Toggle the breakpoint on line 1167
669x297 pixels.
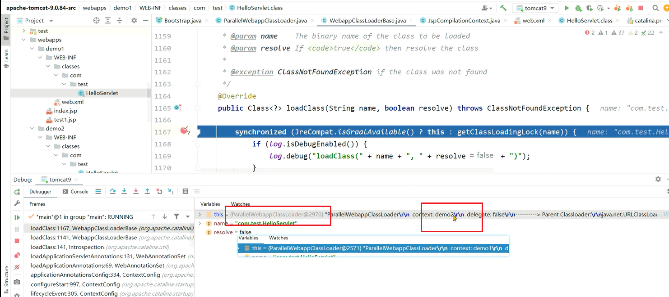tap(184, 130)
